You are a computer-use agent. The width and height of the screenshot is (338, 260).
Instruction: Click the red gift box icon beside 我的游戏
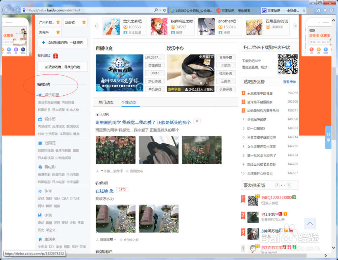pos(56,56)
